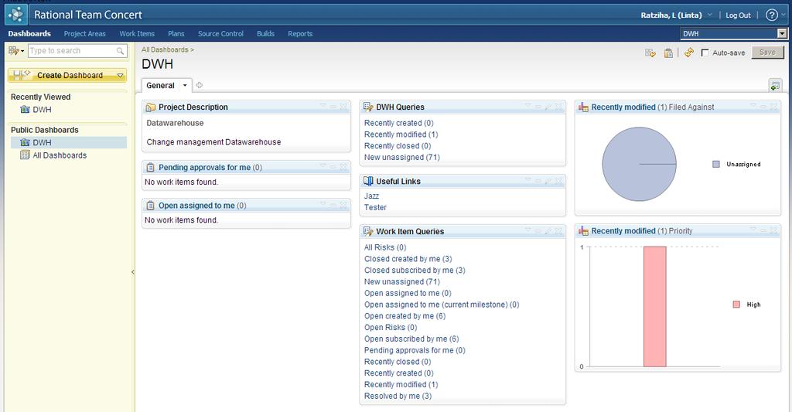Expand the arrow next to help icon

coord(783,15)
